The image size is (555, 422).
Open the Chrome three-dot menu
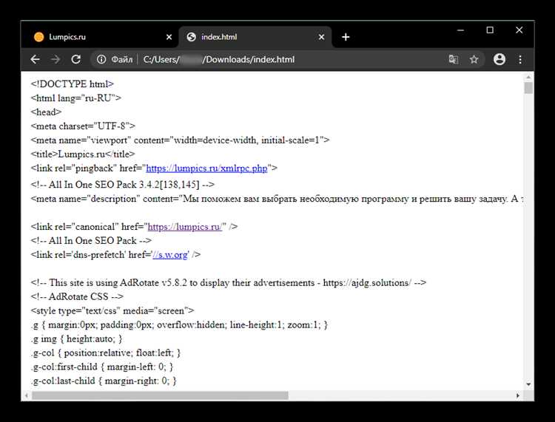pos(520,59)
